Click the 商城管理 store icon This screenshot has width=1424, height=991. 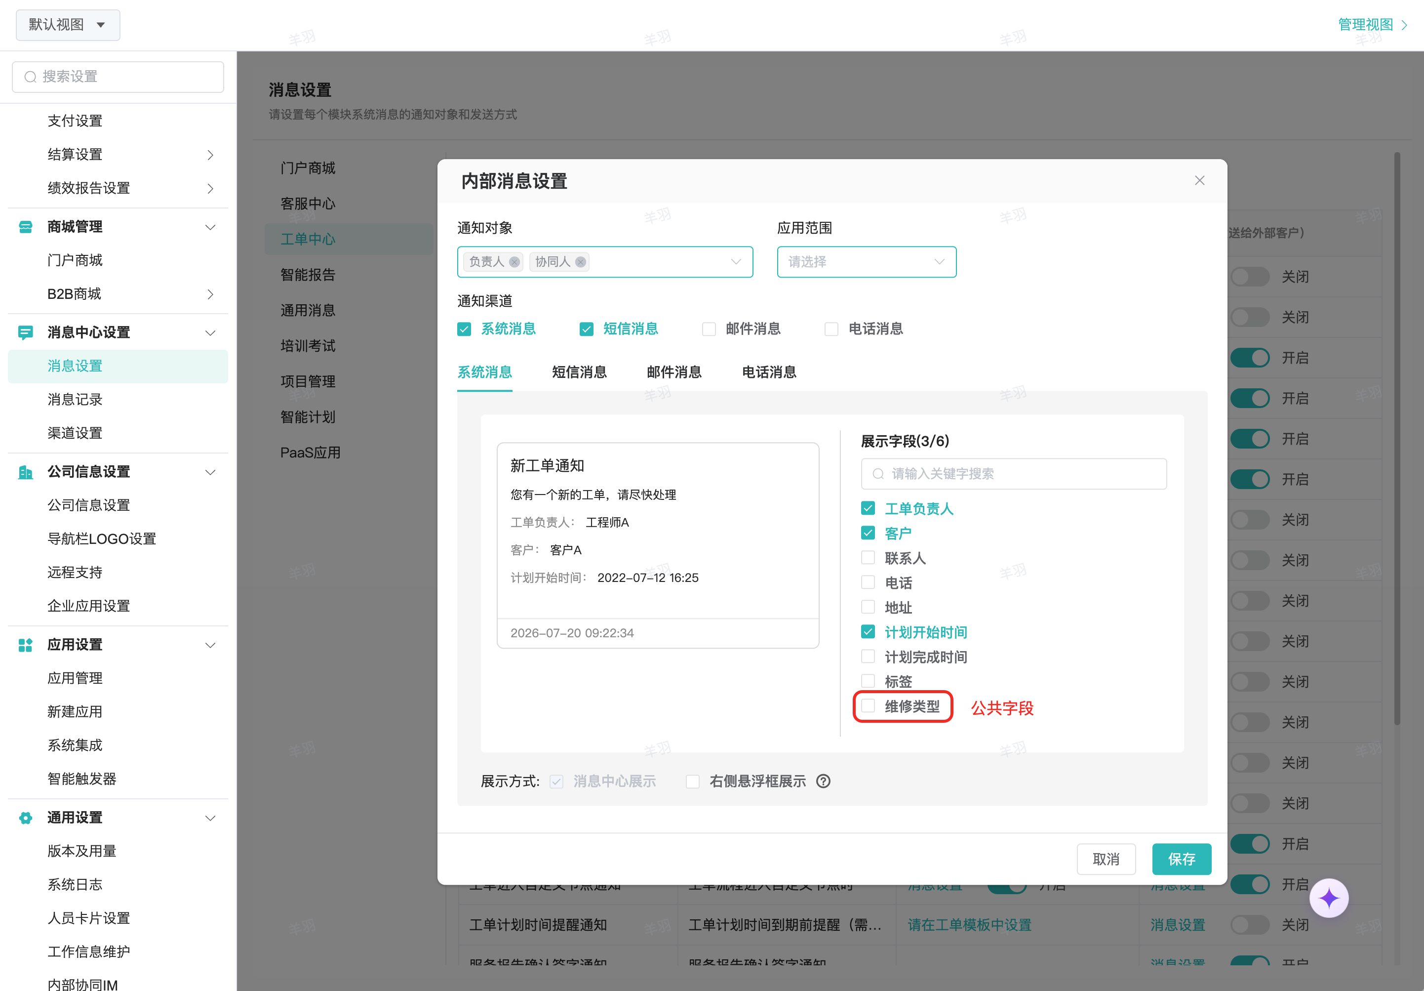(x=26, y=226)
